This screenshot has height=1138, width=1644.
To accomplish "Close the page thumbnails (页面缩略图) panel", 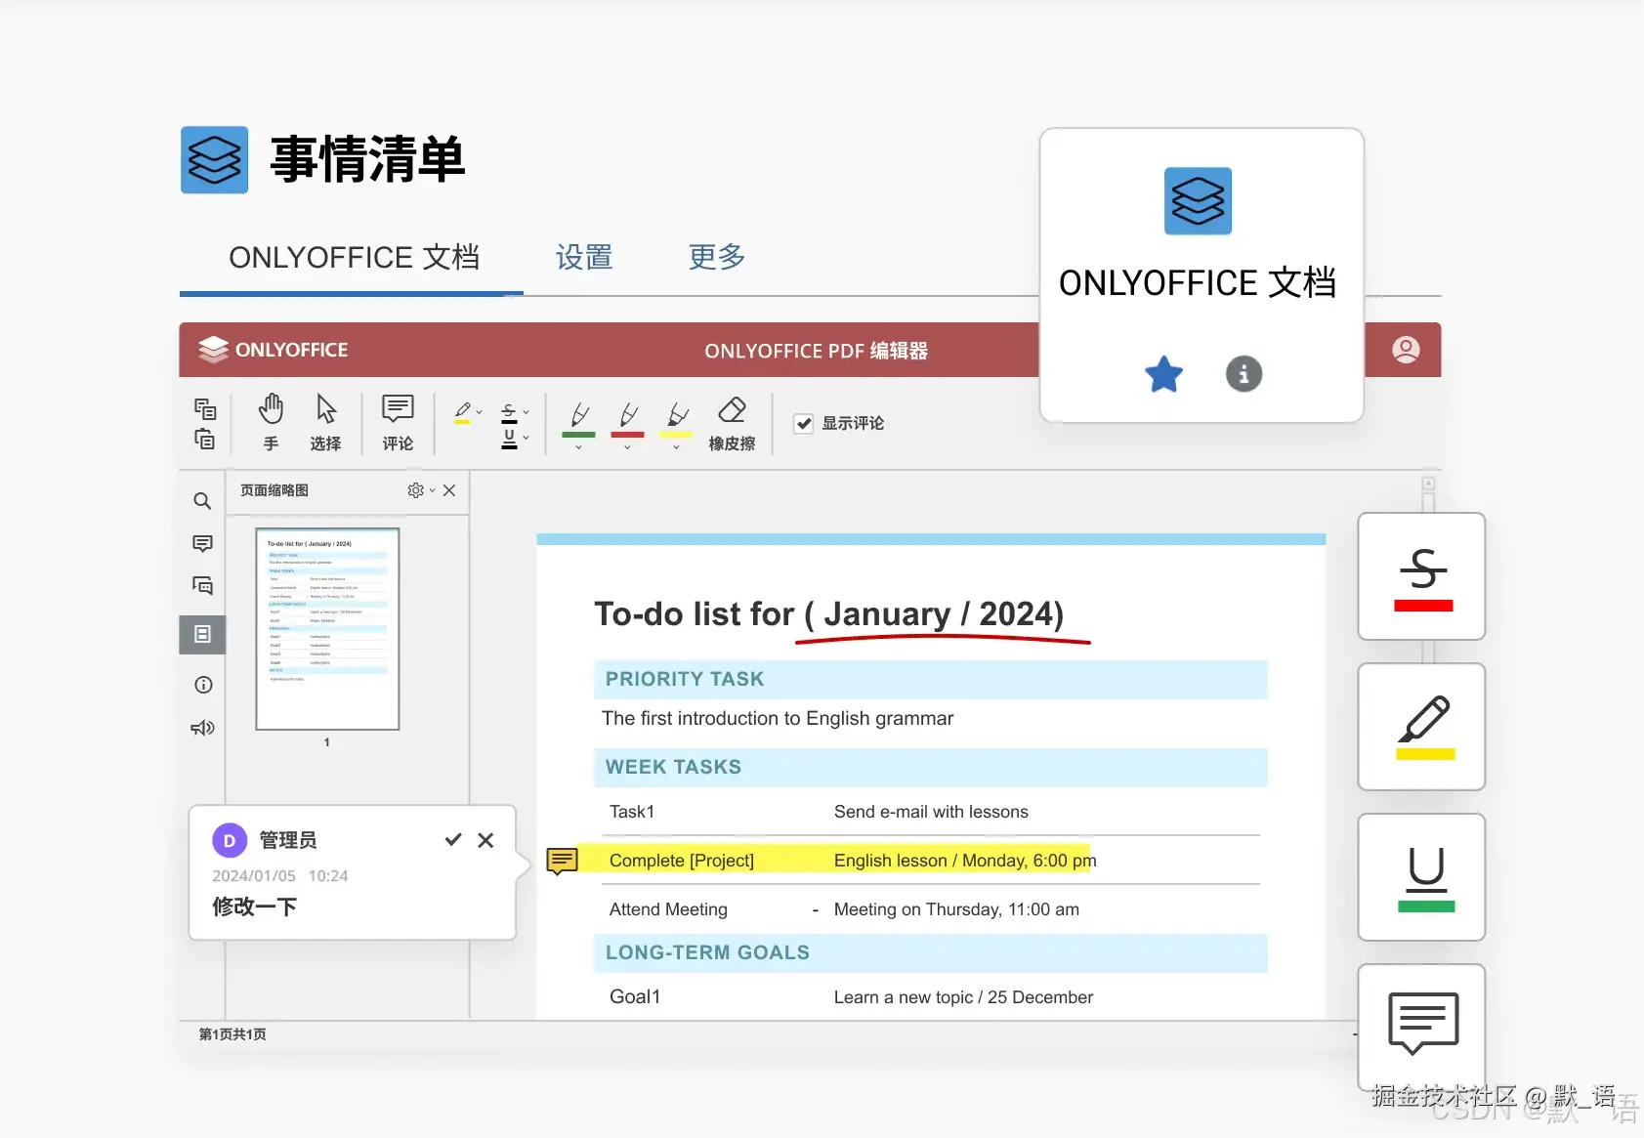I will pyautogui.click(x=449, y=490).
